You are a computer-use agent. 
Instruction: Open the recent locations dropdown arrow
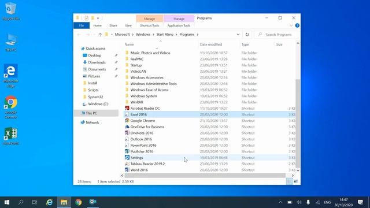tap(94, 35)
